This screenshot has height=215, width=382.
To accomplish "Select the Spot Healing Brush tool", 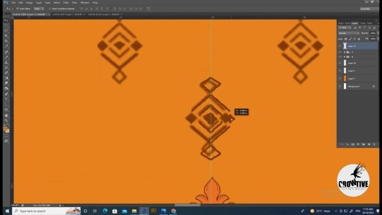I will pyautogui.click(x=7, y=52).
